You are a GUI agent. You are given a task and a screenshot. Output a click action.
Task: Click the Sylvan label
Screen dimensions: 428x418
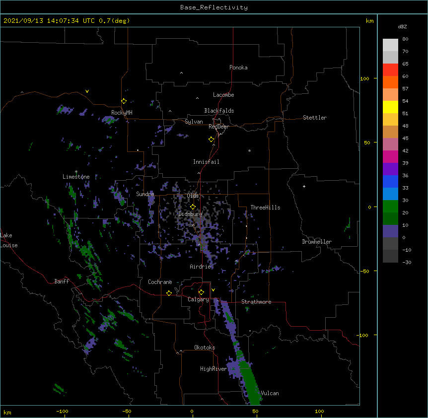point(194,122)
